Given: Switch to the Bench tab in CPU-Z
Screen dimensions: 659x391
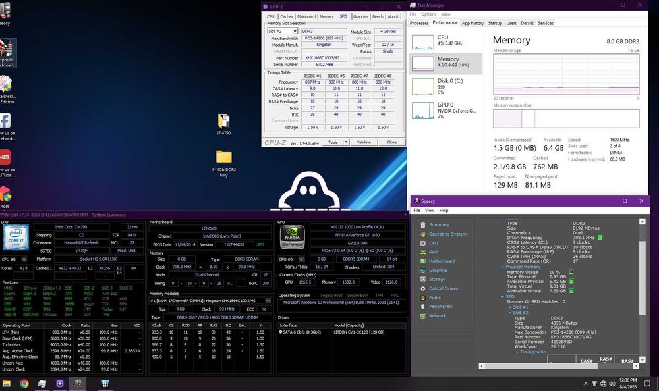Looking at the screenshot, I should click(378, 17).
